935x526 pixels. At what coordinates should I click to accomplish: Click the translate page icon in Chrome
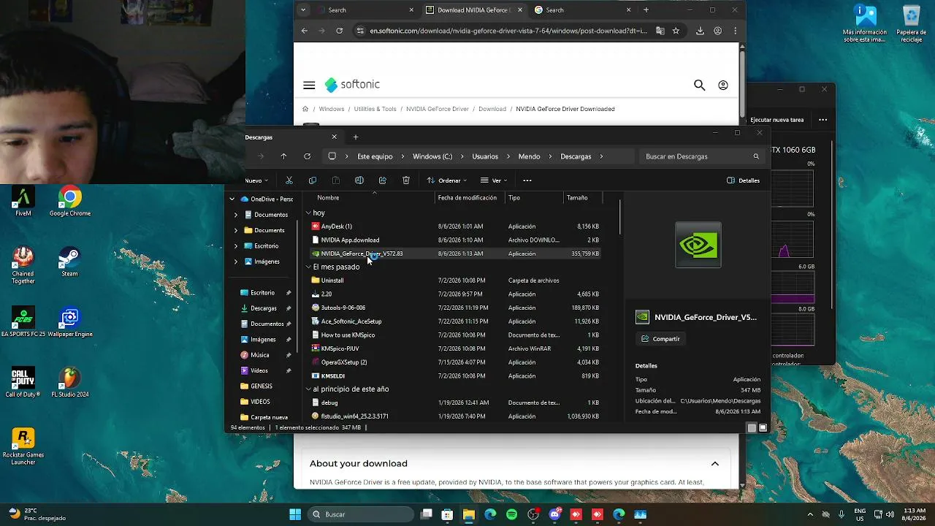click(660, 31)
